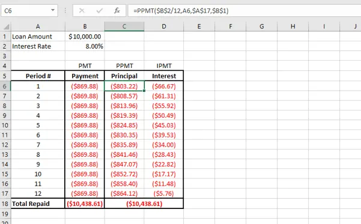Click the period number 12 cell
The image size is (361, 224).
tap(38, 193)
